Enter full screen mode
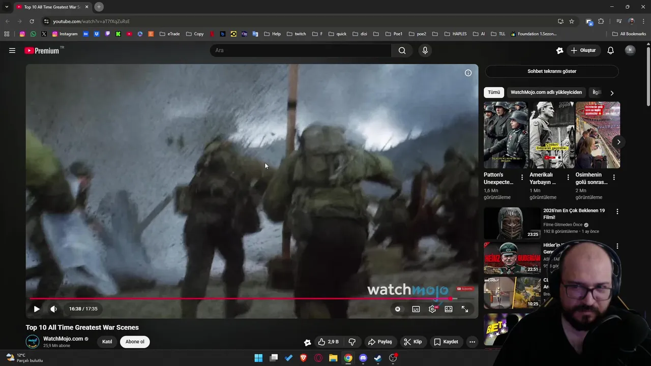The width and height of the screenshot is (651, 366). (x=465, y=309)
